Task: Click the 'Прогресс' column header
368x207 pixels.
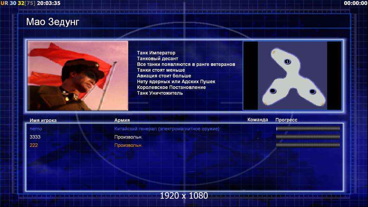Action: point(286,120)
